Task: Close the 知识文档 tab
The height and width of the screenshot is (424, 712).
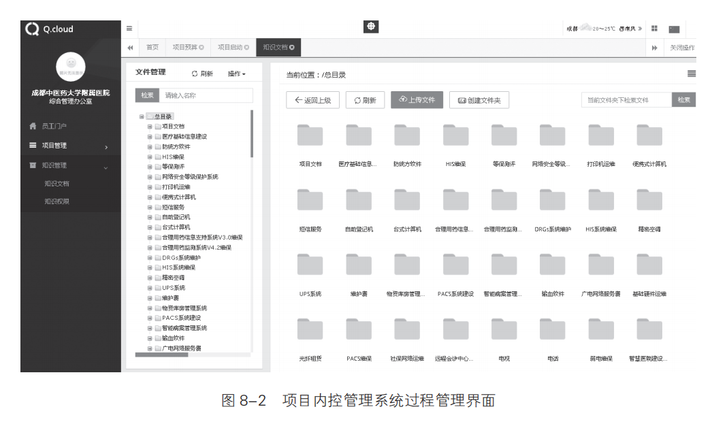Action: (x=292, y=48)
